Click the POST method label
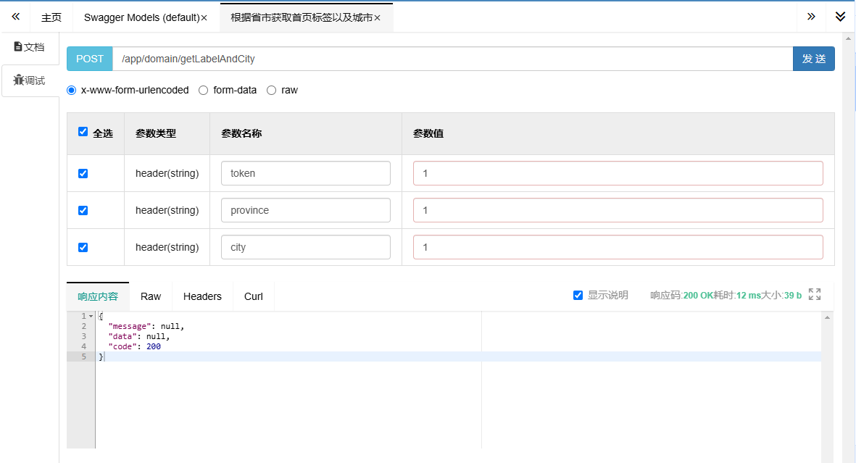Screen dimensions: 856x463 pyautogui.click(x=89, y=59)
